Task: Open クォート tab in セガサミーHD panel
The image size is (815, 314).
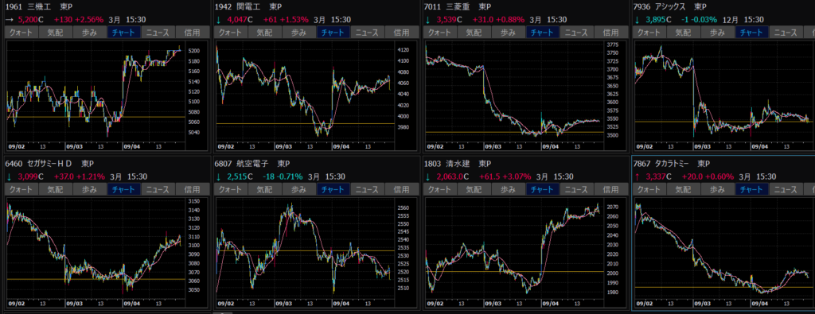Action: point(21,189)
